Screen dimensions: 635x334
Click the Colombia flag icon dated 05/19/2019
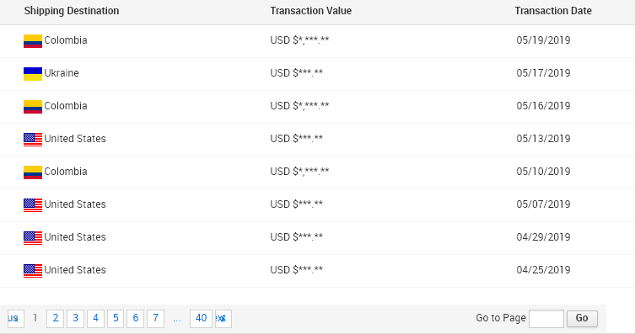point(33,41)
